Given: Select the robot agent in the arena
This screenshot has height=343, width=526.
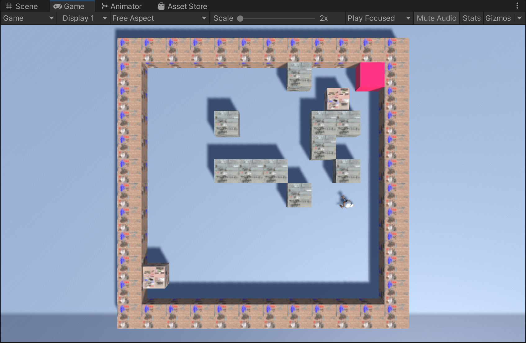Looking at the screenshot, I should click(345, 202).
